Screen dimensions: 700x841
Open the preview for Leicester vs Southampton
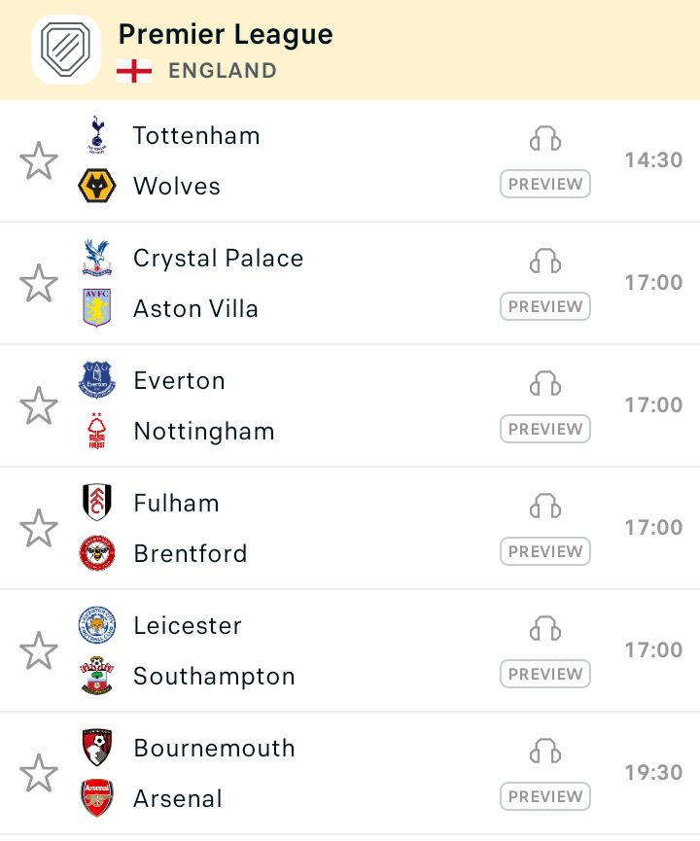point(545,674)
